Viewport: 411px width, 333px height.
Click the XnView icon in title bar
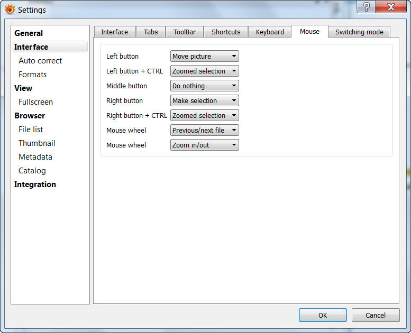pyautogui.click(x=10, y=10)
